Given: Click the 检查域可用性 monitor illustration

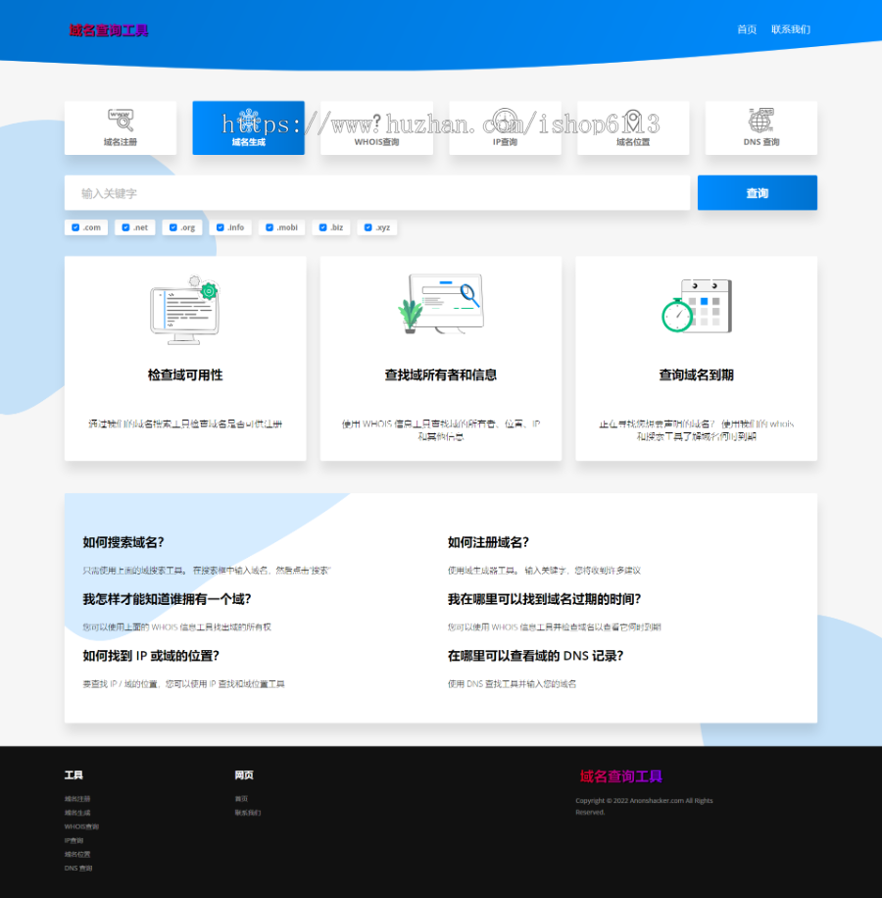Looking at the screenshot, I should (x=185, y=310).
